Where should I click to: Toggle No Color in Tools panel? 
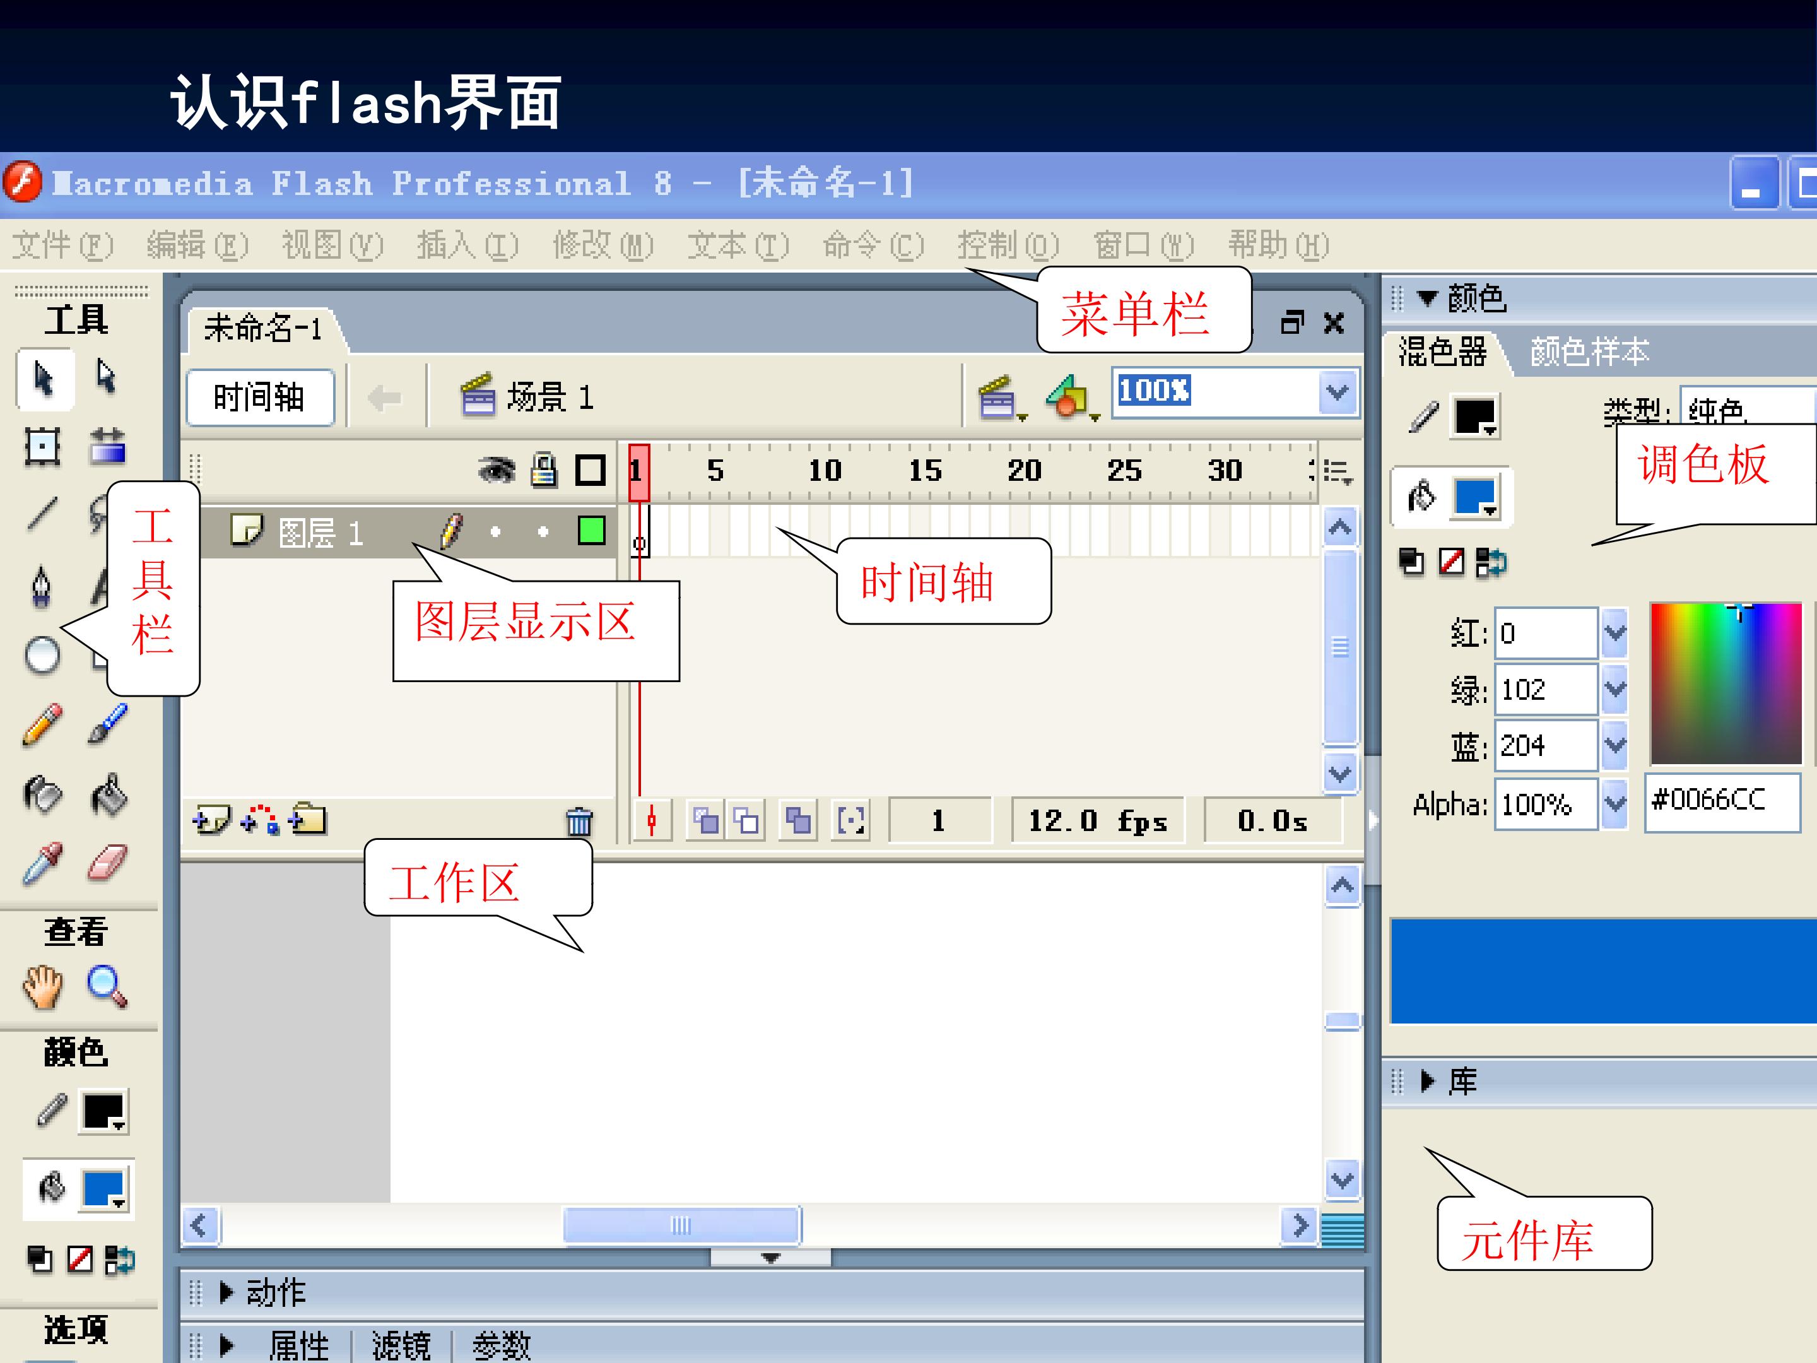click(x=79, y=1260)
